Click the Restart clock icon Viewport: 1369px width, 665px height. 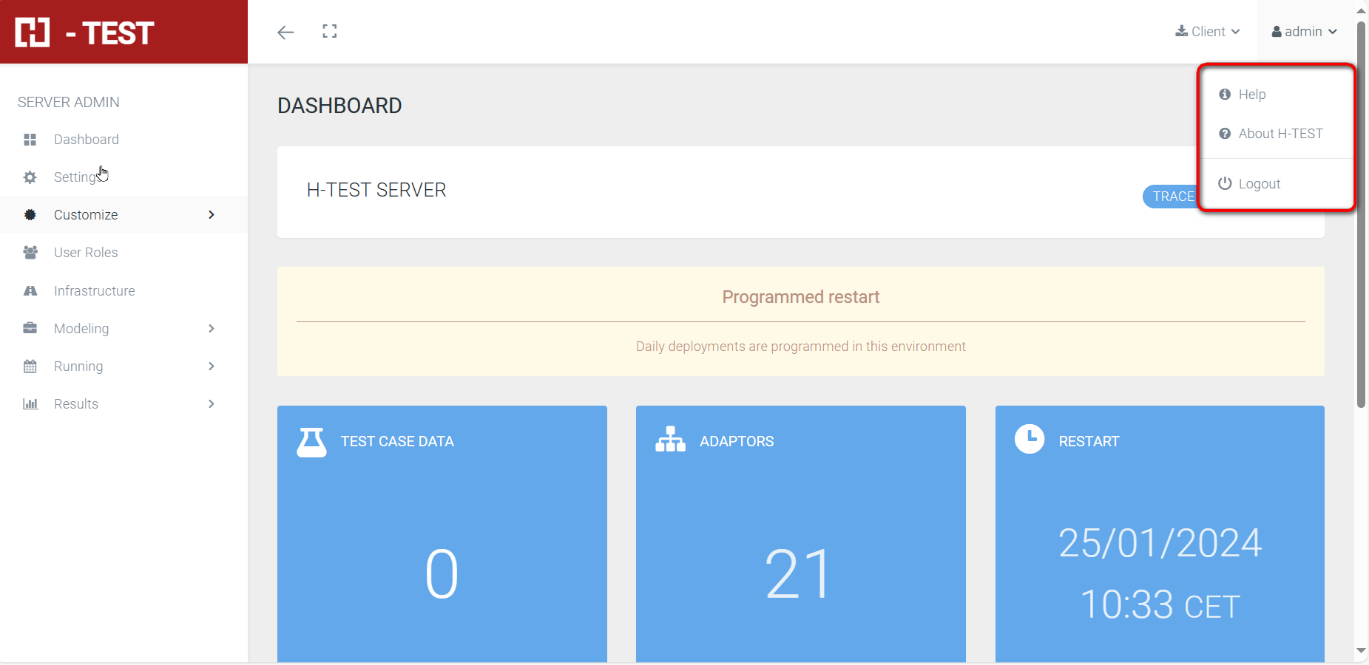1029,439
